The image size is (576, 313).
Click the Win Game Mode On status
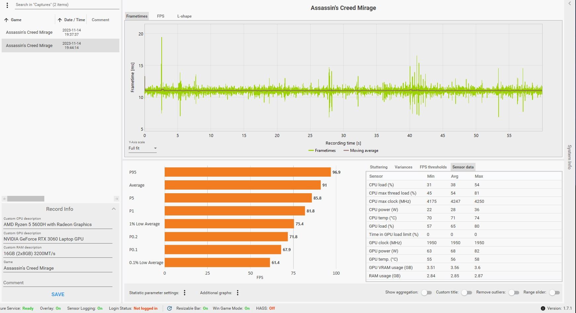coord(231,308)
